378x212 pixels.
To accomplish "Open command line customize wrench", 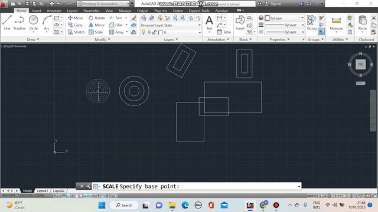I will click(88, 186).
